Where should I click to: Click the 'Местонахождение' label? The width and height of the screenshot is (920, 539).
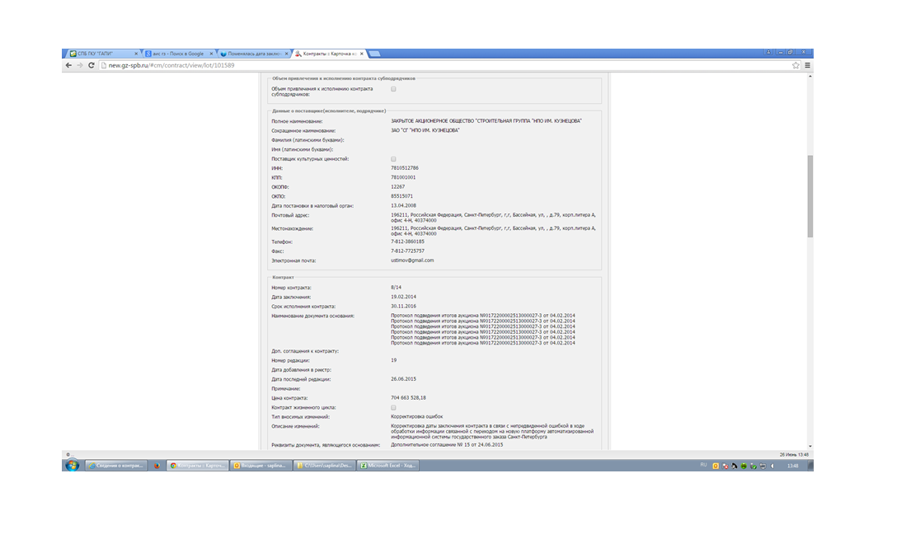point(292,229)
